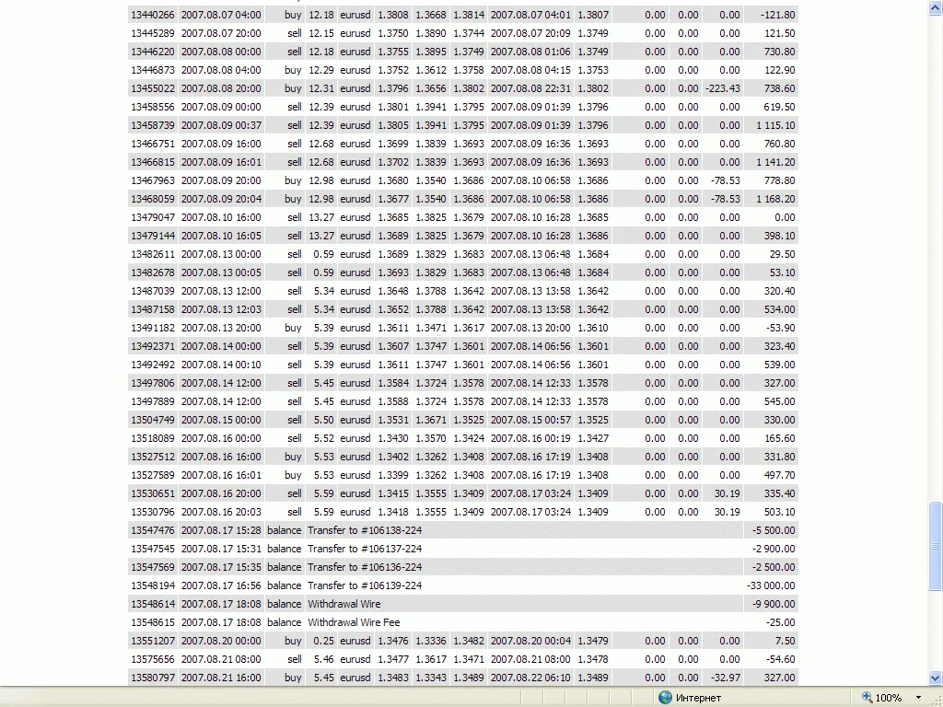Click the -33 000.00 transfer amount
Viewport: 943px width, 707px height.
click(771, 585)
